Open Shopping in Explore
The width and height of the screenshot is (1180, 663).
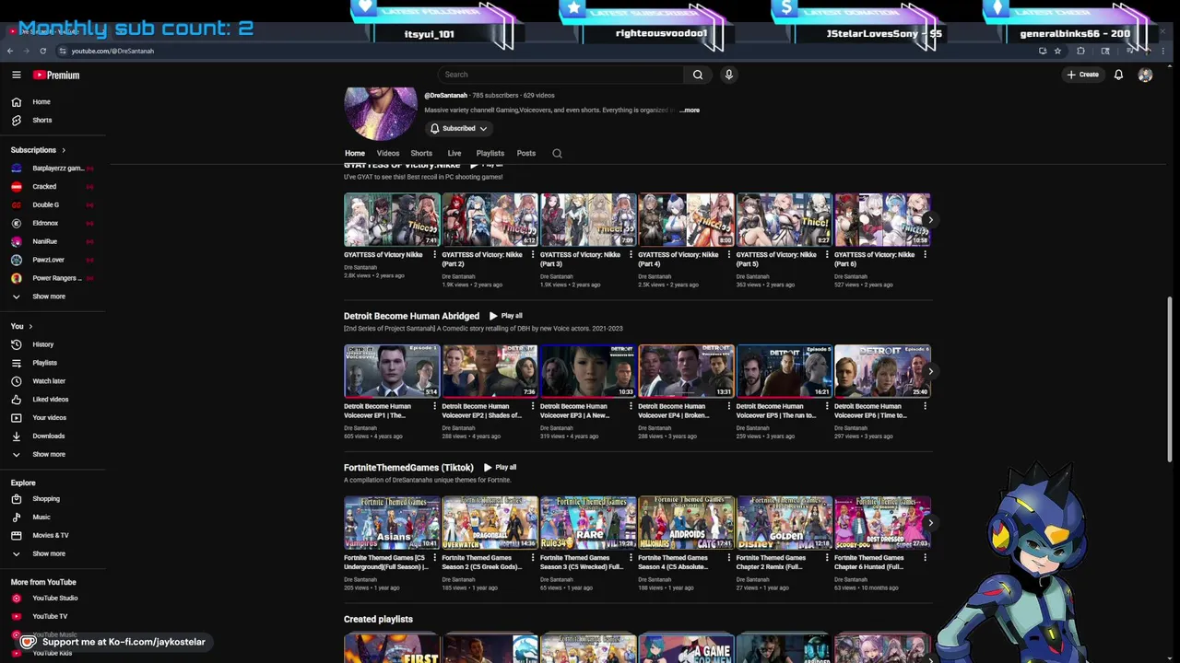click(45, 499)
